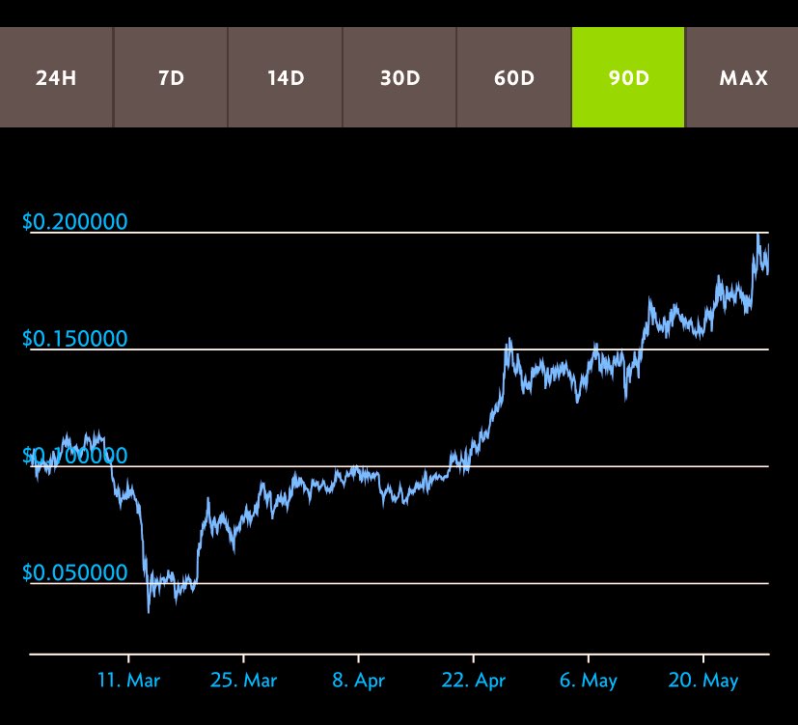Click the 20. May date label
798x725 pixels.
tap(703, 681)
